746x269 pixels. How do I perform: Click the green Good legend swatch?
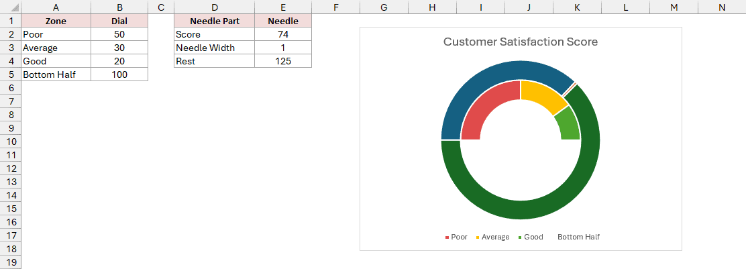click(x=519, y=237)
